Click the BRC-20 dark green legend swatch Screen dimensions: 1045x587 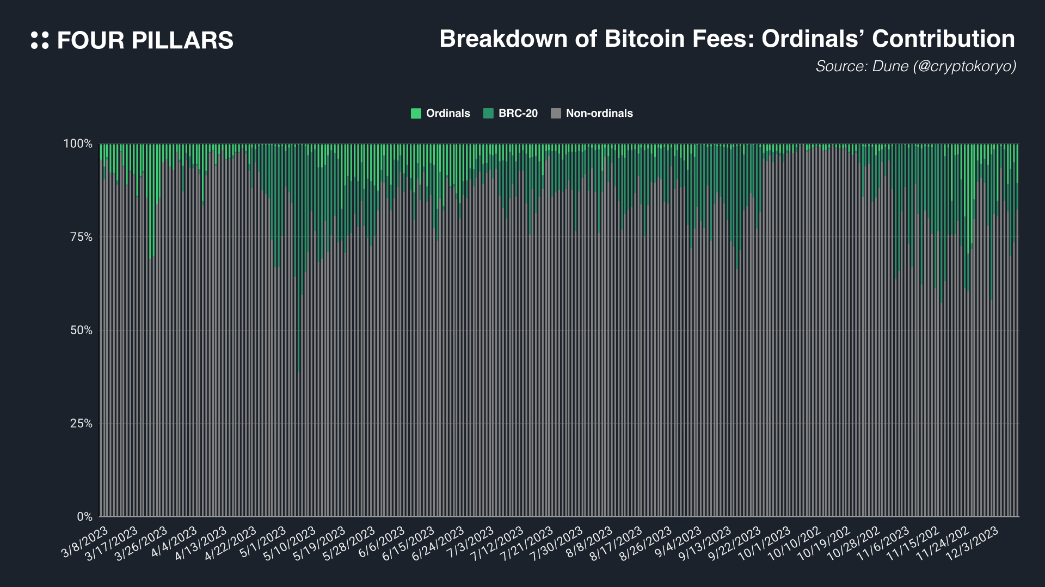pyautogui.click(x=488, y=114)
